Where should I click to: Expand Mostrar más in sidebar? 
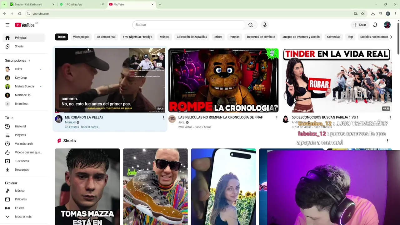click(24, 217)
